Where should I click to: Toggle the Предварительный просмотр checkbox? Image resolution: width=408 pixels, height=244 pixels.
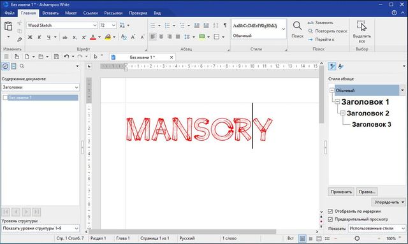(330, 219)
